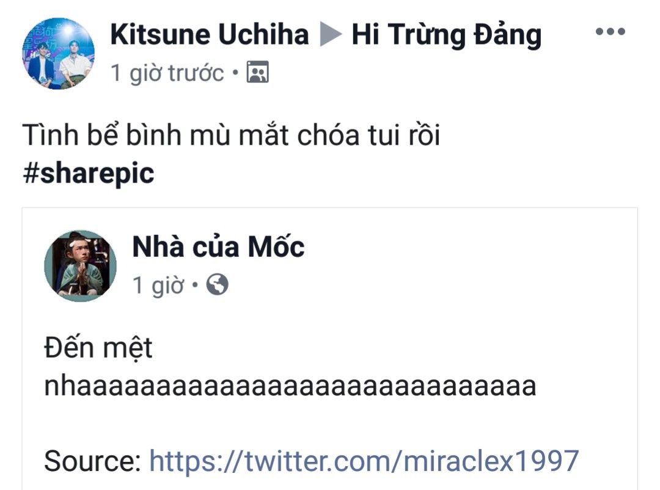
Task: Click the "Tình bể bình" post caption
Action: (231, 135)
